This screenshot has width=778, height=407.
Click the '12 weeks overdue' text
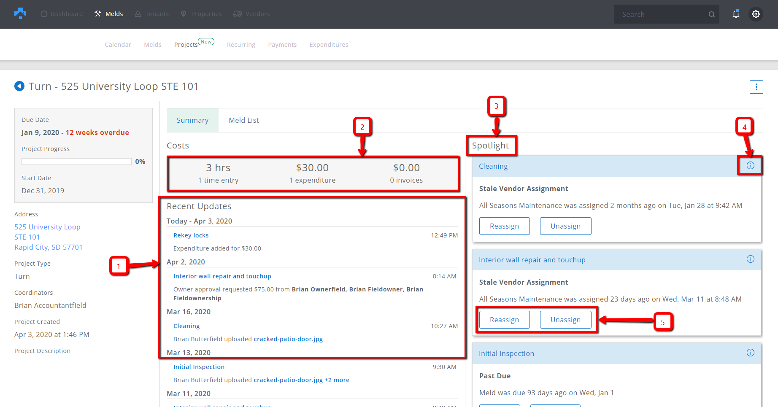coord(97,132)
